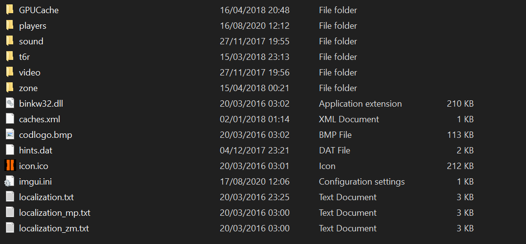Click the caches.xml file icon
This screenshot has height=244, width=526.
click(x=10, y=119)
